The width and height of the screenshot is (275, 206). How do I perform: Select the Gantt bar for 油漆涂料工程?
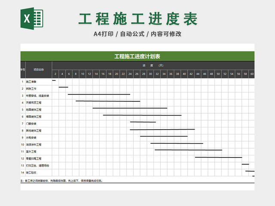point(177,143)
